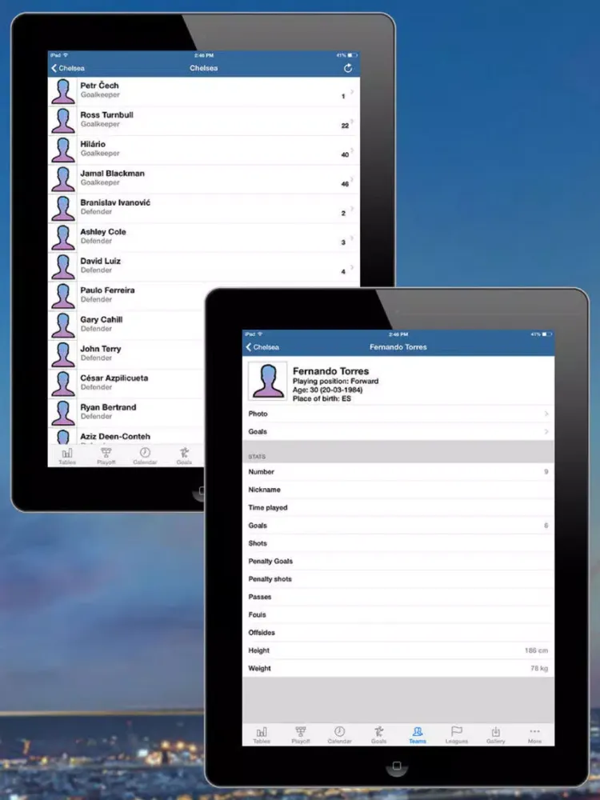Open Aziz Deen-Conteh roster entry

point(126,436)
